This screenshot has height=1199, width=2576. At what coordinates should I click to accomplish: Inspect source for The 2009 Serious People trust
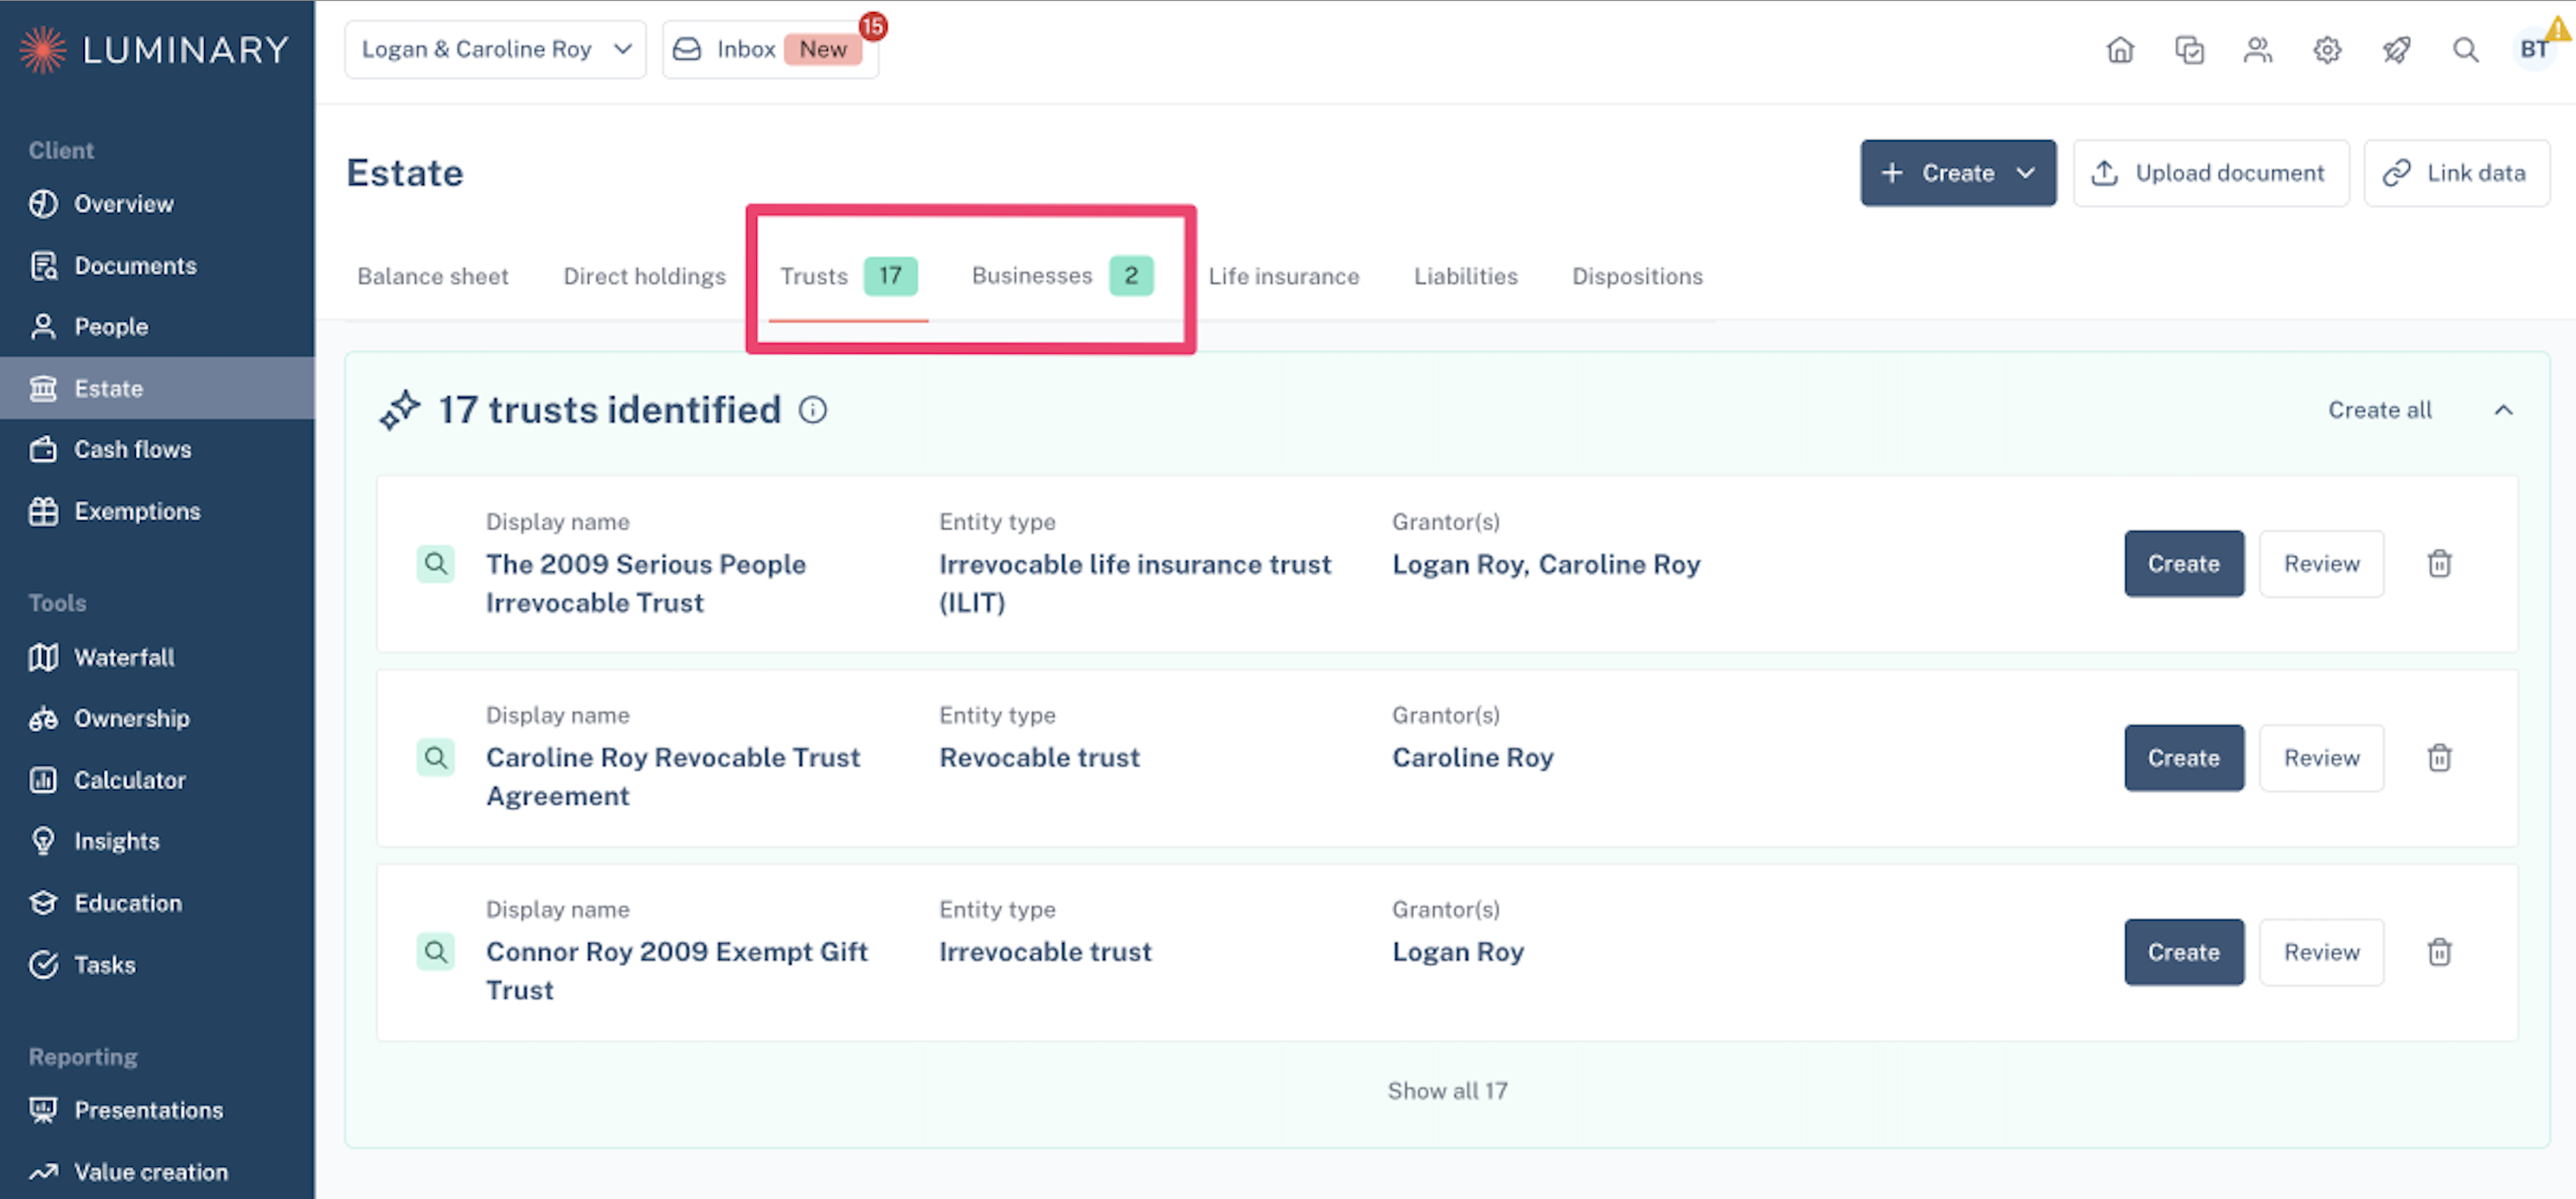coord(435,564)
